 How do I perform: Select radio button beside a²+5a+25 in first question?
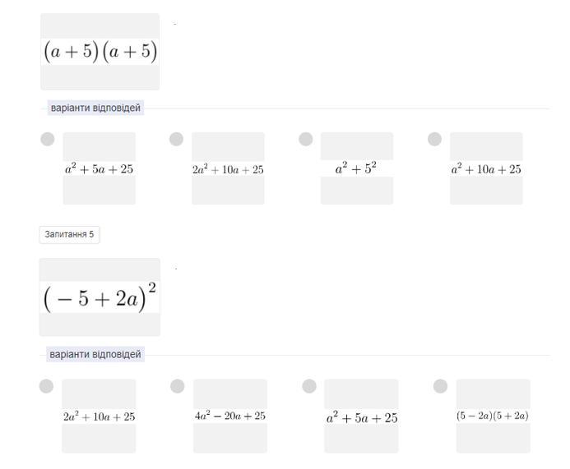[x=47, y=140]
